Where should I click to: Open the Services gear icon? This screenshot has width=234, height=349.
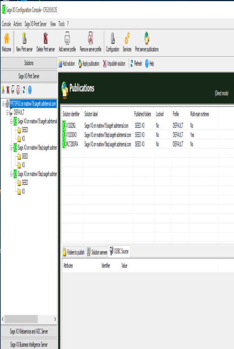(127, 38)
